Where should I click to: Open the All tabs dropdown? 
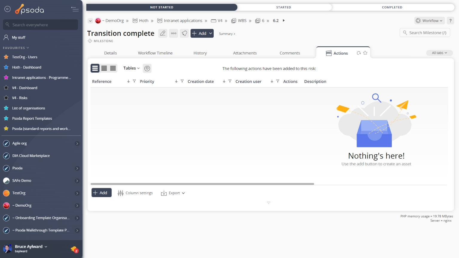440,53
